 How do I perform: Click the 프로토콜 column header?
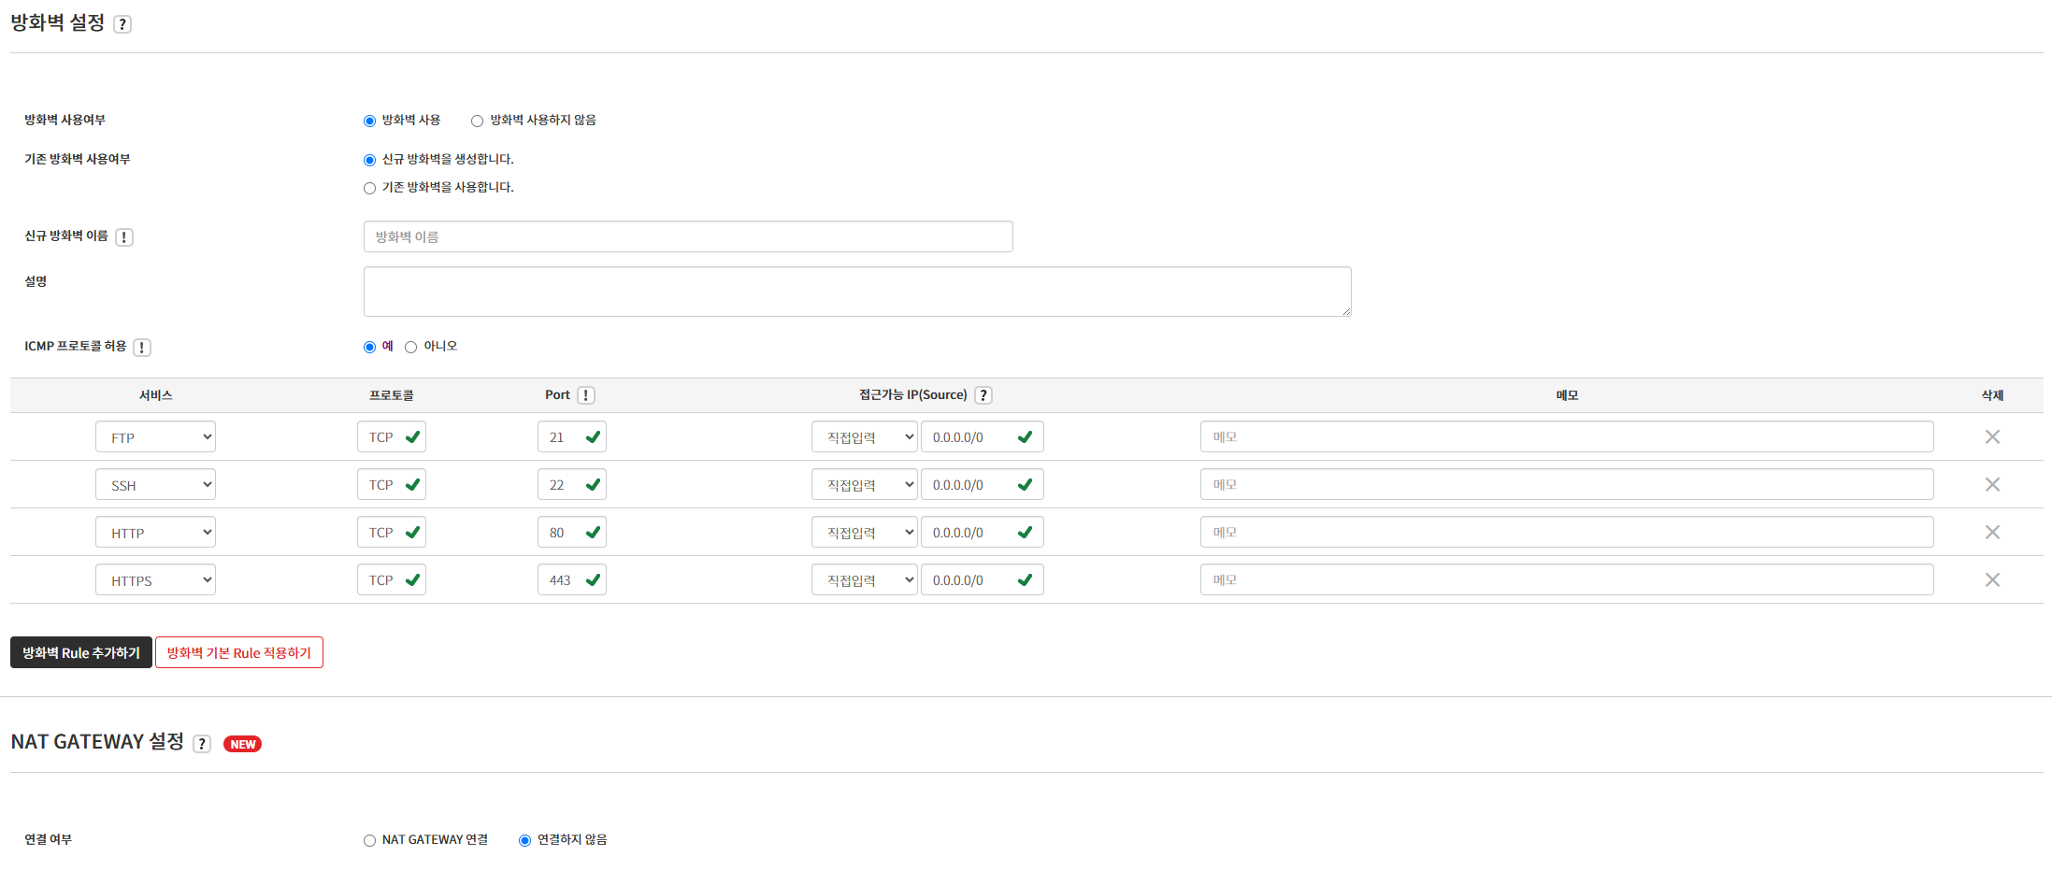click(x=392, y=395)
